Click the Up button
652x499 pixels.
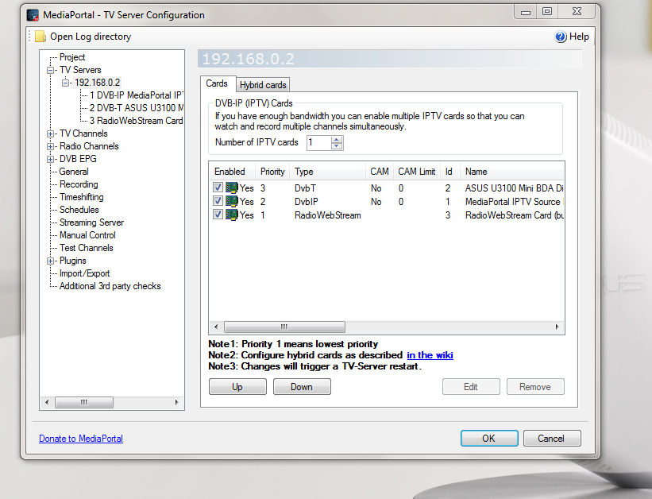pyautogui.click(x=237, y=387)
